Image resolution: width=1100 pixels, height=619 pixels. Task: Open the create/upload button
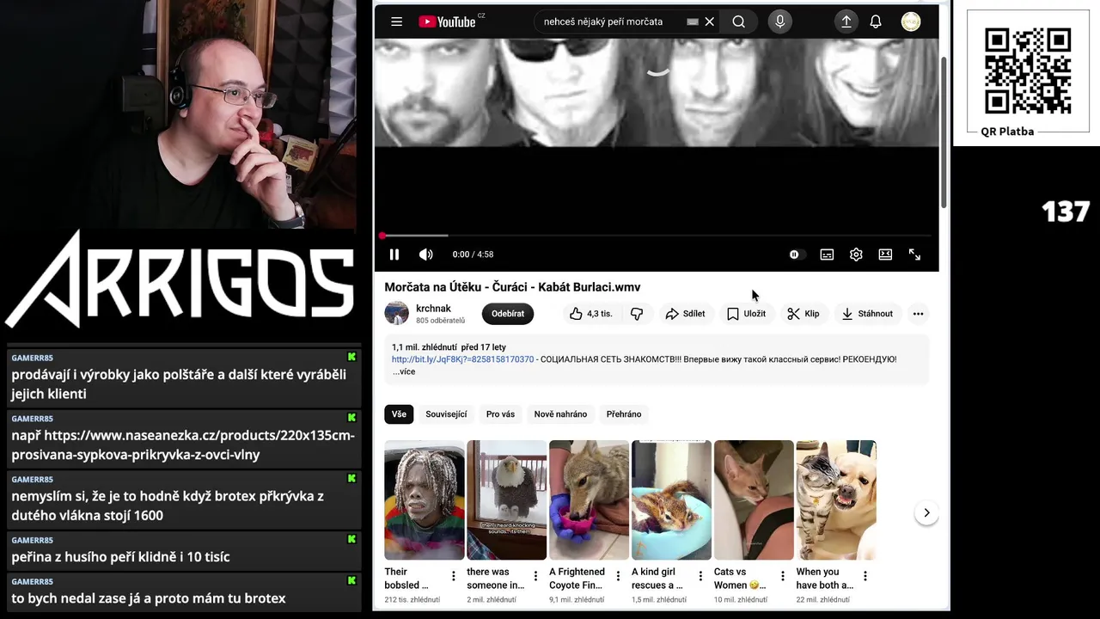[x=846, y=21]
